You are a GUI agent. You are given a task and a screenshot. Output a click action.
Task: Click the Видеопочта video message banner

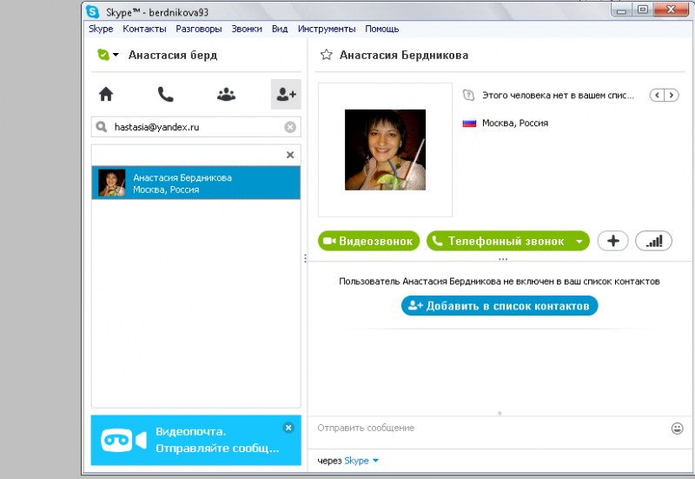pos(196,440)
